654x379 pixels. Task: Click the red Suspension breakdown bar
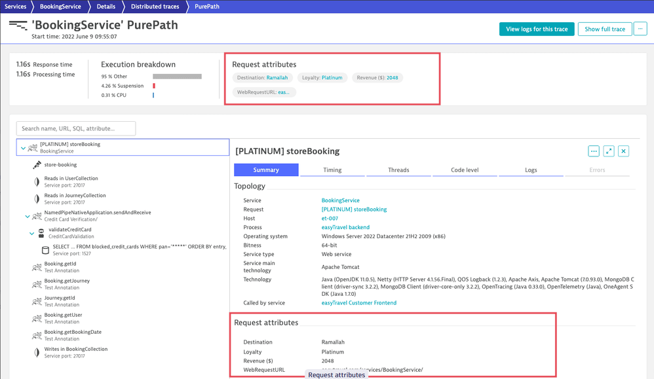tap(154, 86)
